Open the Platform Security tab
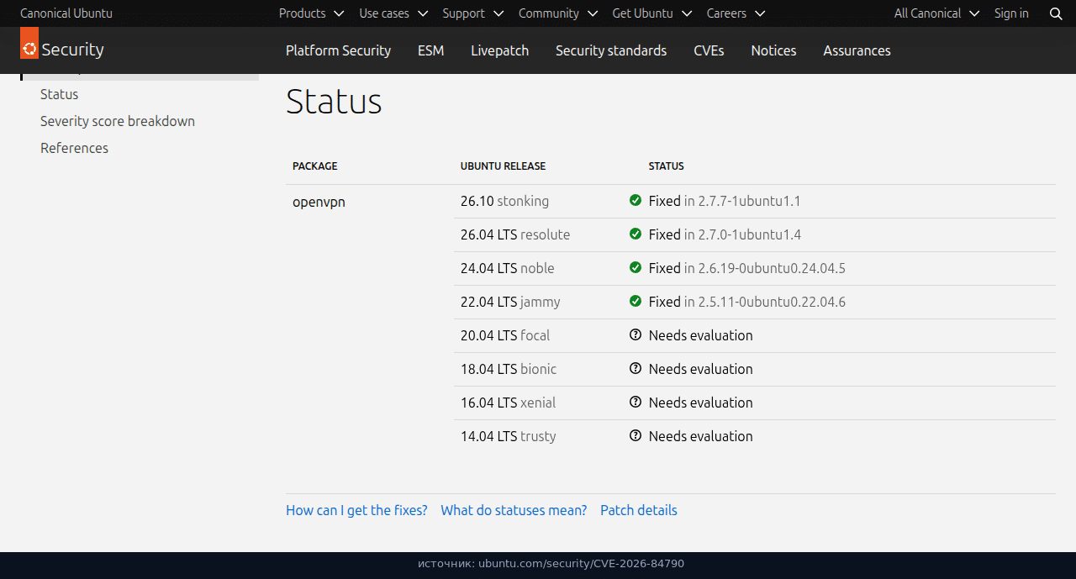 [x=338, y=50]
